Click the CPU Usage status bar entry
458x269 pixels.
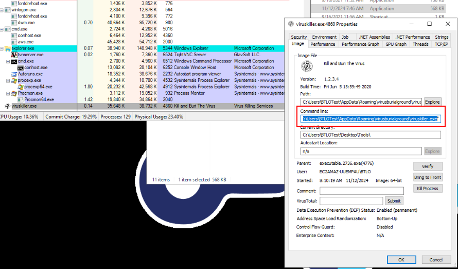(x=19, y=116)
